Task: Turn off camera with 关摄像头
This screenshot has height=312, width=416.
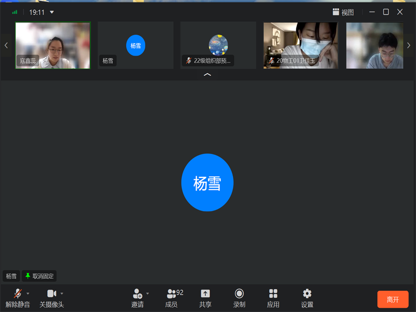Action: pyautogui.click(x=51, y=297)
